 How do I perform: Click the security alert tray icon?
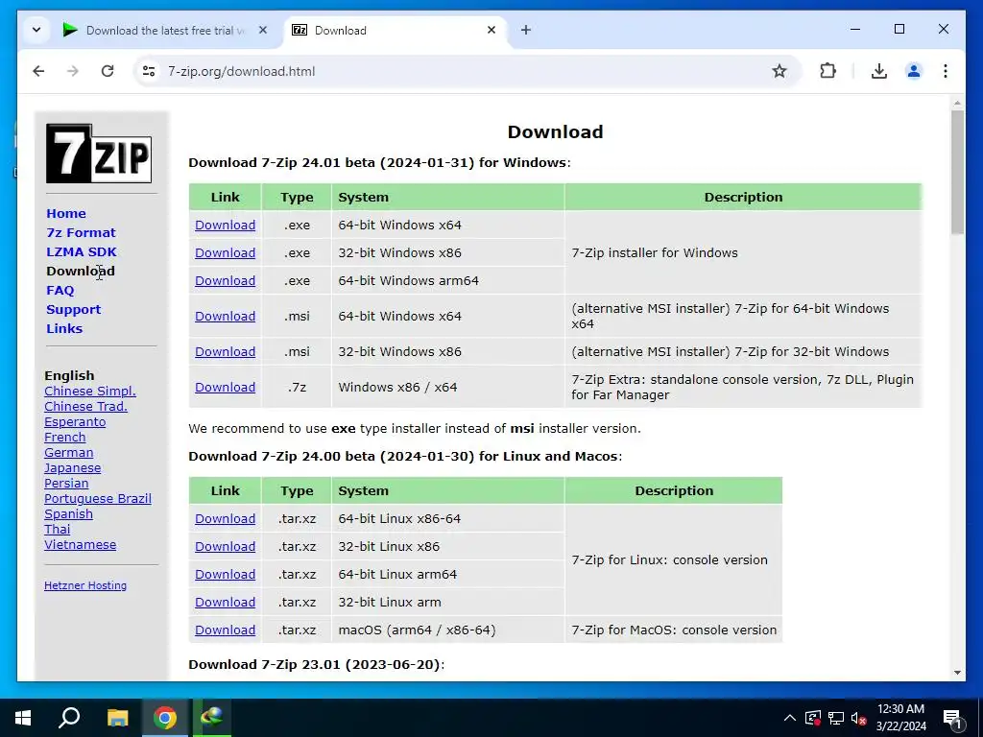pyautogui.click(x=812, y=718)
